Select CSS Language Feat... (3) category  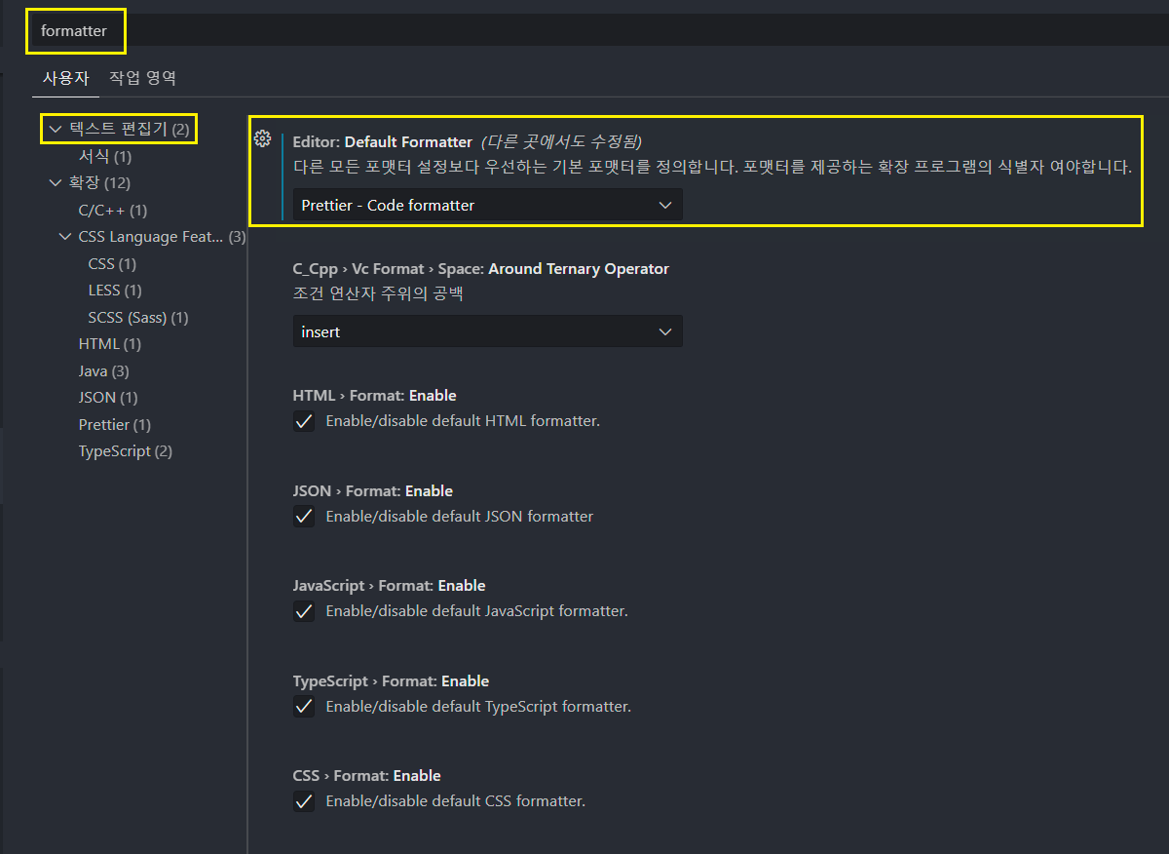[163, 237]
